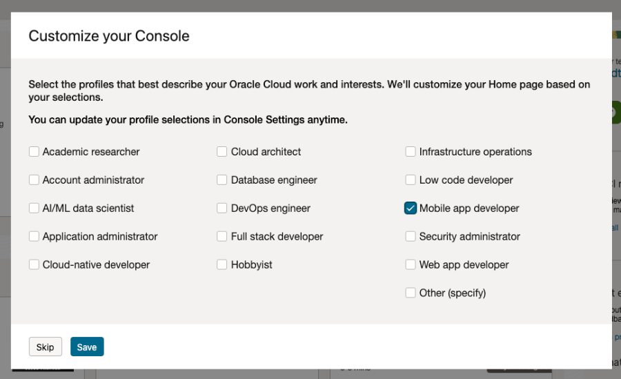The width and height of the screenshot is (621, 379).
Task: Uncheck the Mobile app developer checkbox
Action: pyautogui.click(x=411, y=208)
